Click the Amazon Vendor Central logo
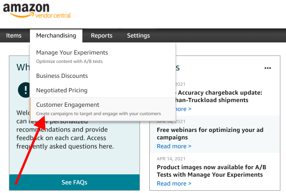Image resolution: width=286 pixels, height=193 pixels. [37, 11]
